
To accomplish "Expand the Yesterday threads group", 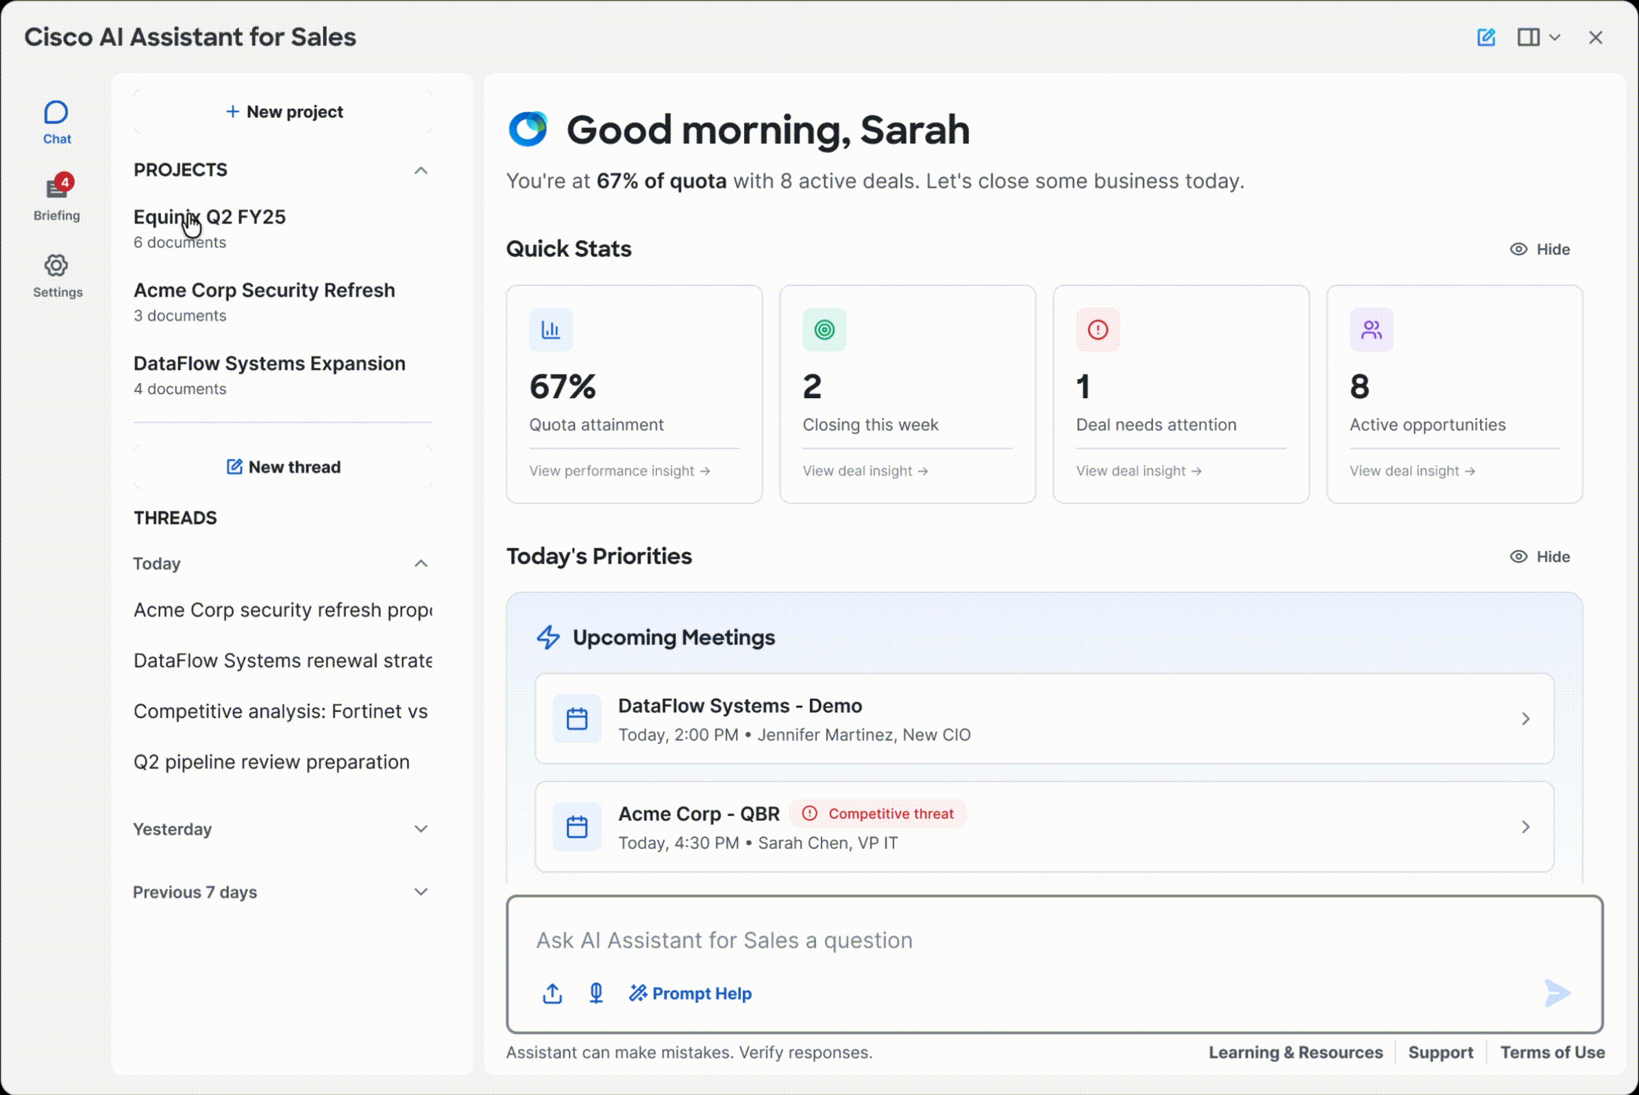I will pos(421,829).
